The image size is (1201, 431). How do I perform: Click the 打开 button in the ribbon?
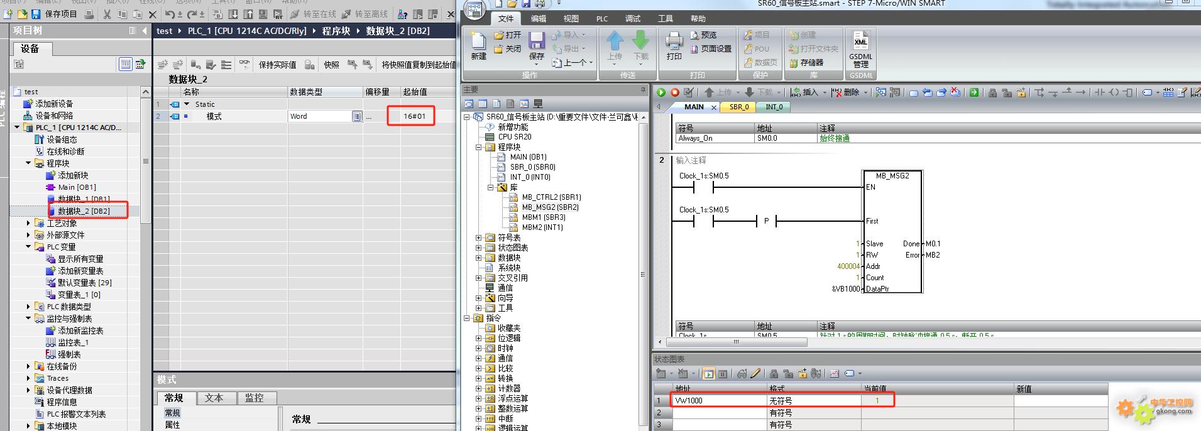pyautogui.click(x=507, y=35)
